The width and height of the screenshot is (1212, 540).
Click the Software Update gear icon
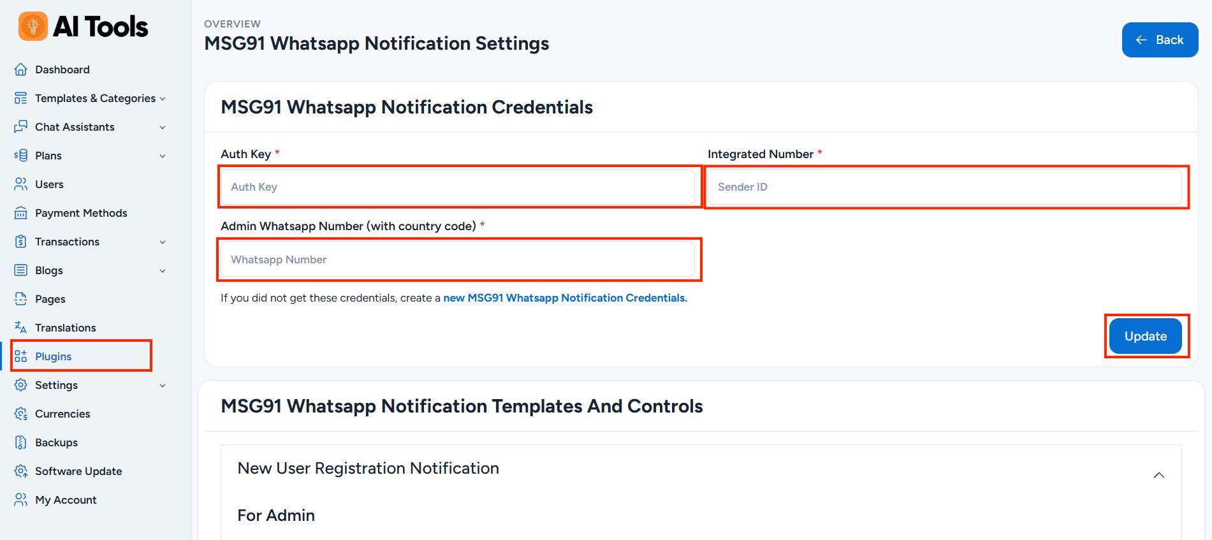pyautogui.click(x=21, y=471)
